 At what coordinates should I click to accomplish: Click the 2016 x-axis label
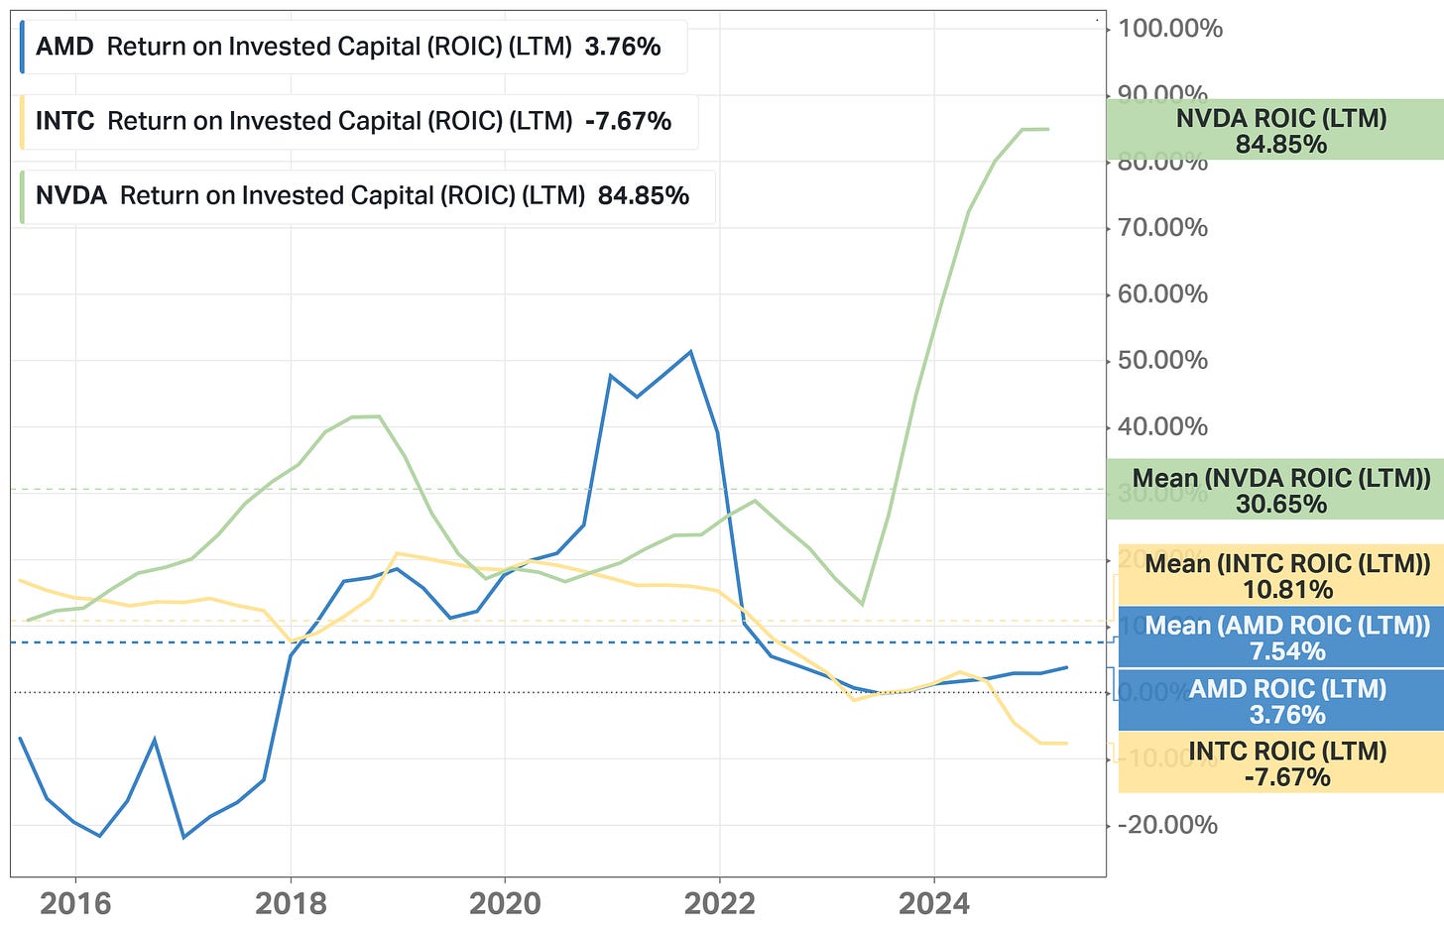(x=75, y=903)
